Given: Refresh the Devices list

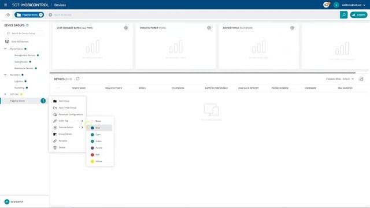Looking at the screenshot, I should [x=77, y=79].
